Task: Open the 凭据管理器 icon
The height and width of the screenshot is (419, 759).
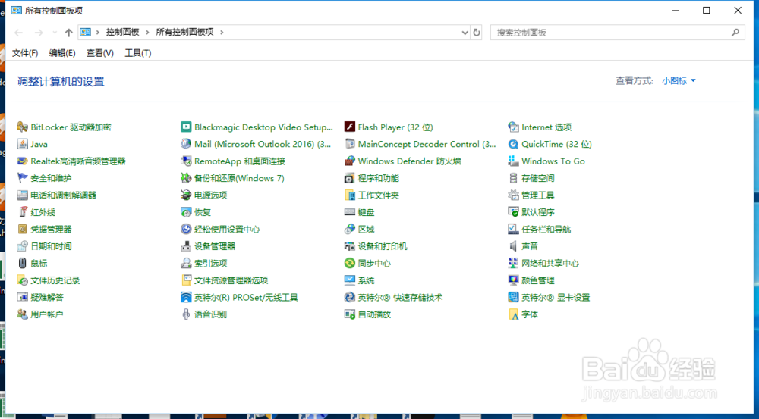Action: click(22, 229)
